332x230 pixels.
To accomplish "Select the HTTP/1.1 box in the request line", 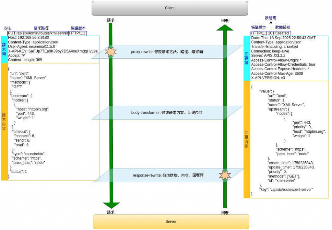I will [77, 33].
